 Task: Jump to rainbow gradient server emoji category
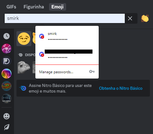coord(7,74)
